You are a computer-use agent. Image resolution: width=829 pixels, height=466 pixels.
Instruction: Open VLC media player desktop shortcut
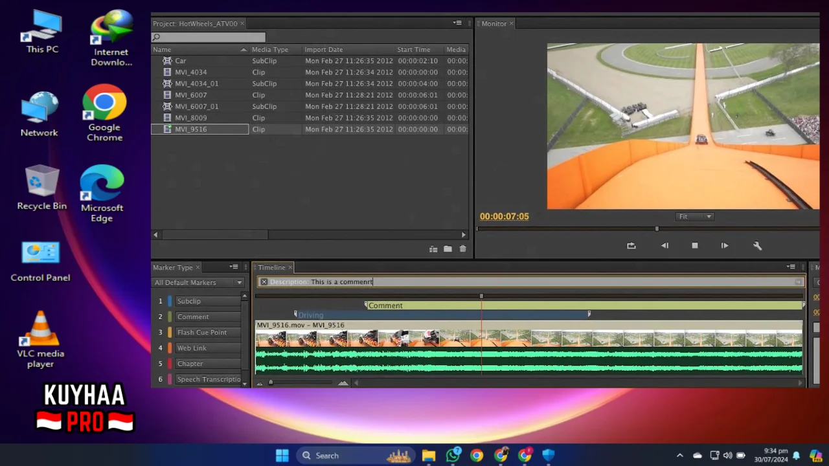tap(40, 339)
